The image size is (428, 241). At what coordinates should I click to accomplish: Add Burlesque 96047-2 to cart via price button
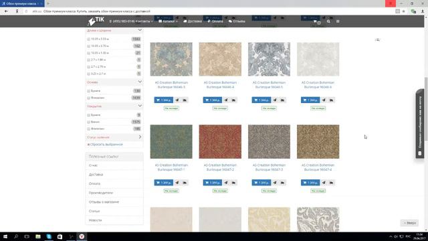pyautogui.click(x=213, y=183)
